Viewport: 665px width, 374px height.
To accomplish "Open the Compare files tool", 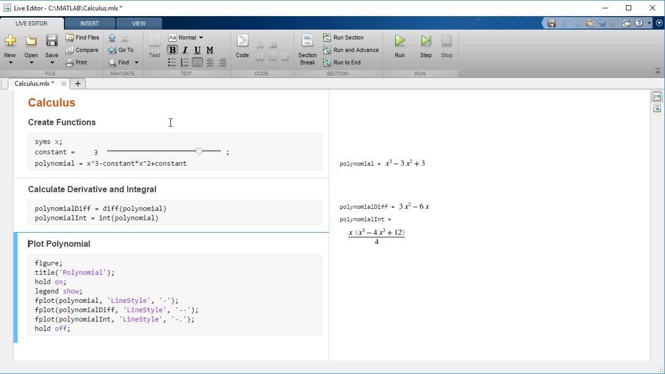I will click(x=82, y=50).
